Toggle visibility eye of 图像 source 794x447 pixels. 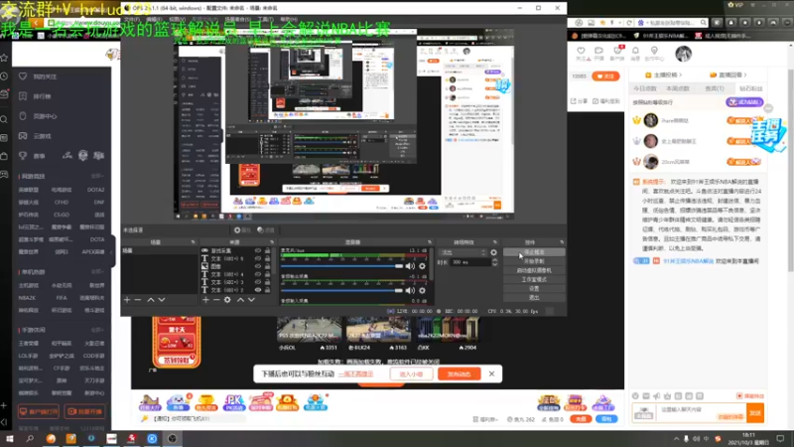point(258,266)
